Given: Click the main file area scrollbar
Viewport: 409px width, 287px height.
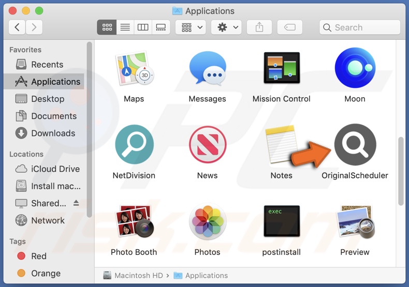Looking at the screenshot, I should [401, 171].
